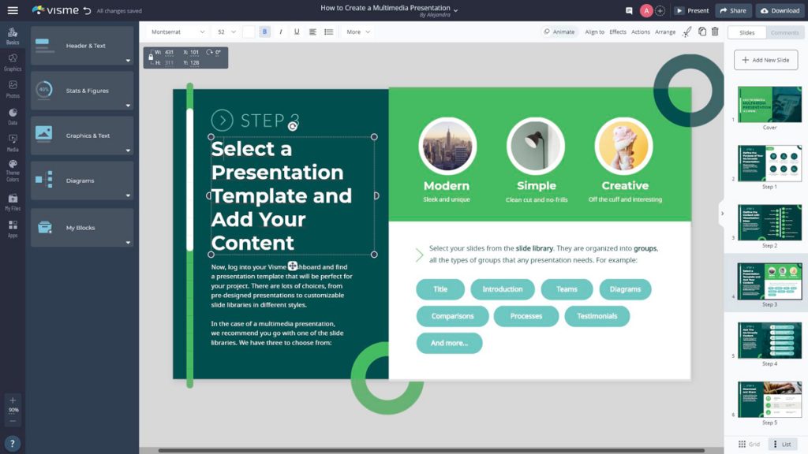This screenshot has width=808, height=454.
Task: Open the Photos sidebar panel
Action: tap(13, 88)
